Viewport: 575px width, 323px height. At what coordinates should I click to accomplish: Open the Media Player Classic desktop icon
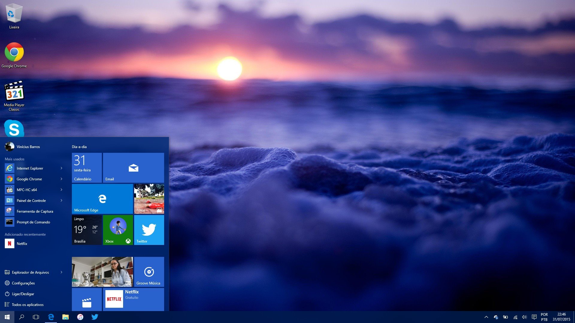click(x=14, y=96)
